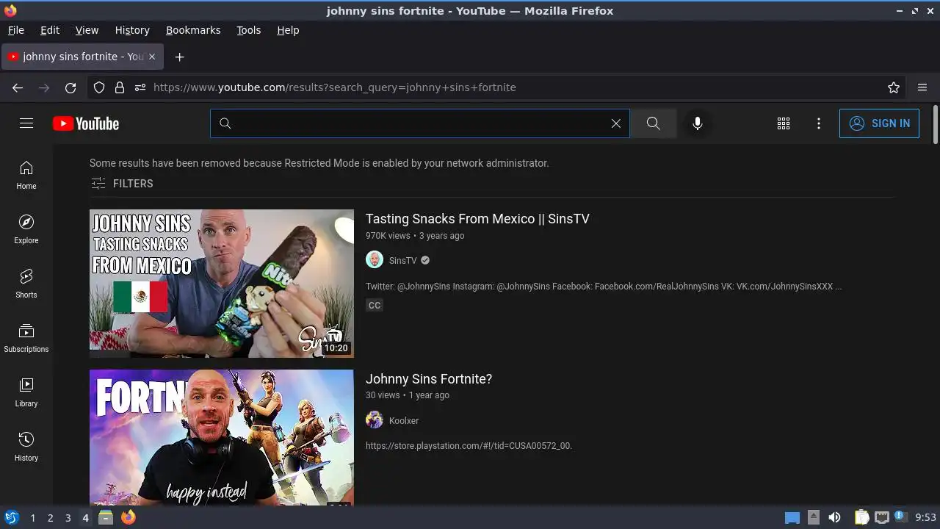Open the Firefox application menu
940x529 pixels.
pos(922,87)
